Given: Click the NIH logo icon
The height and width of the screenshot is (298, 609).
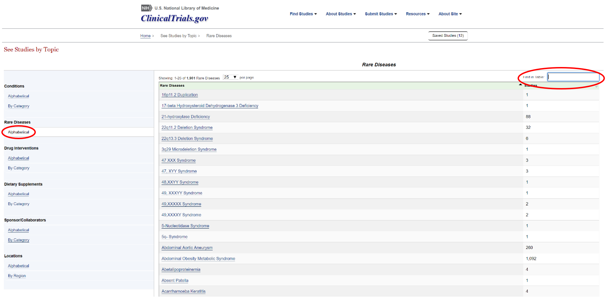Looking at the screenshot, I should [x=146, y=8].
